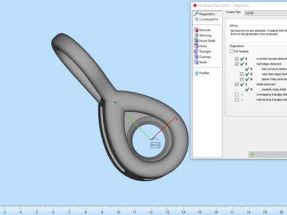Click the 'possible noise shells' result row

point(266,90)
